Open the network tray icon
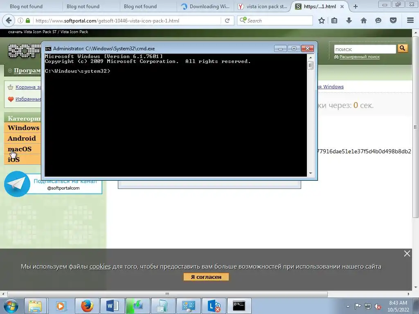Image resolution: width=419 pixels, height=314 pixels. pyautogui.click(x=368, y=306)
